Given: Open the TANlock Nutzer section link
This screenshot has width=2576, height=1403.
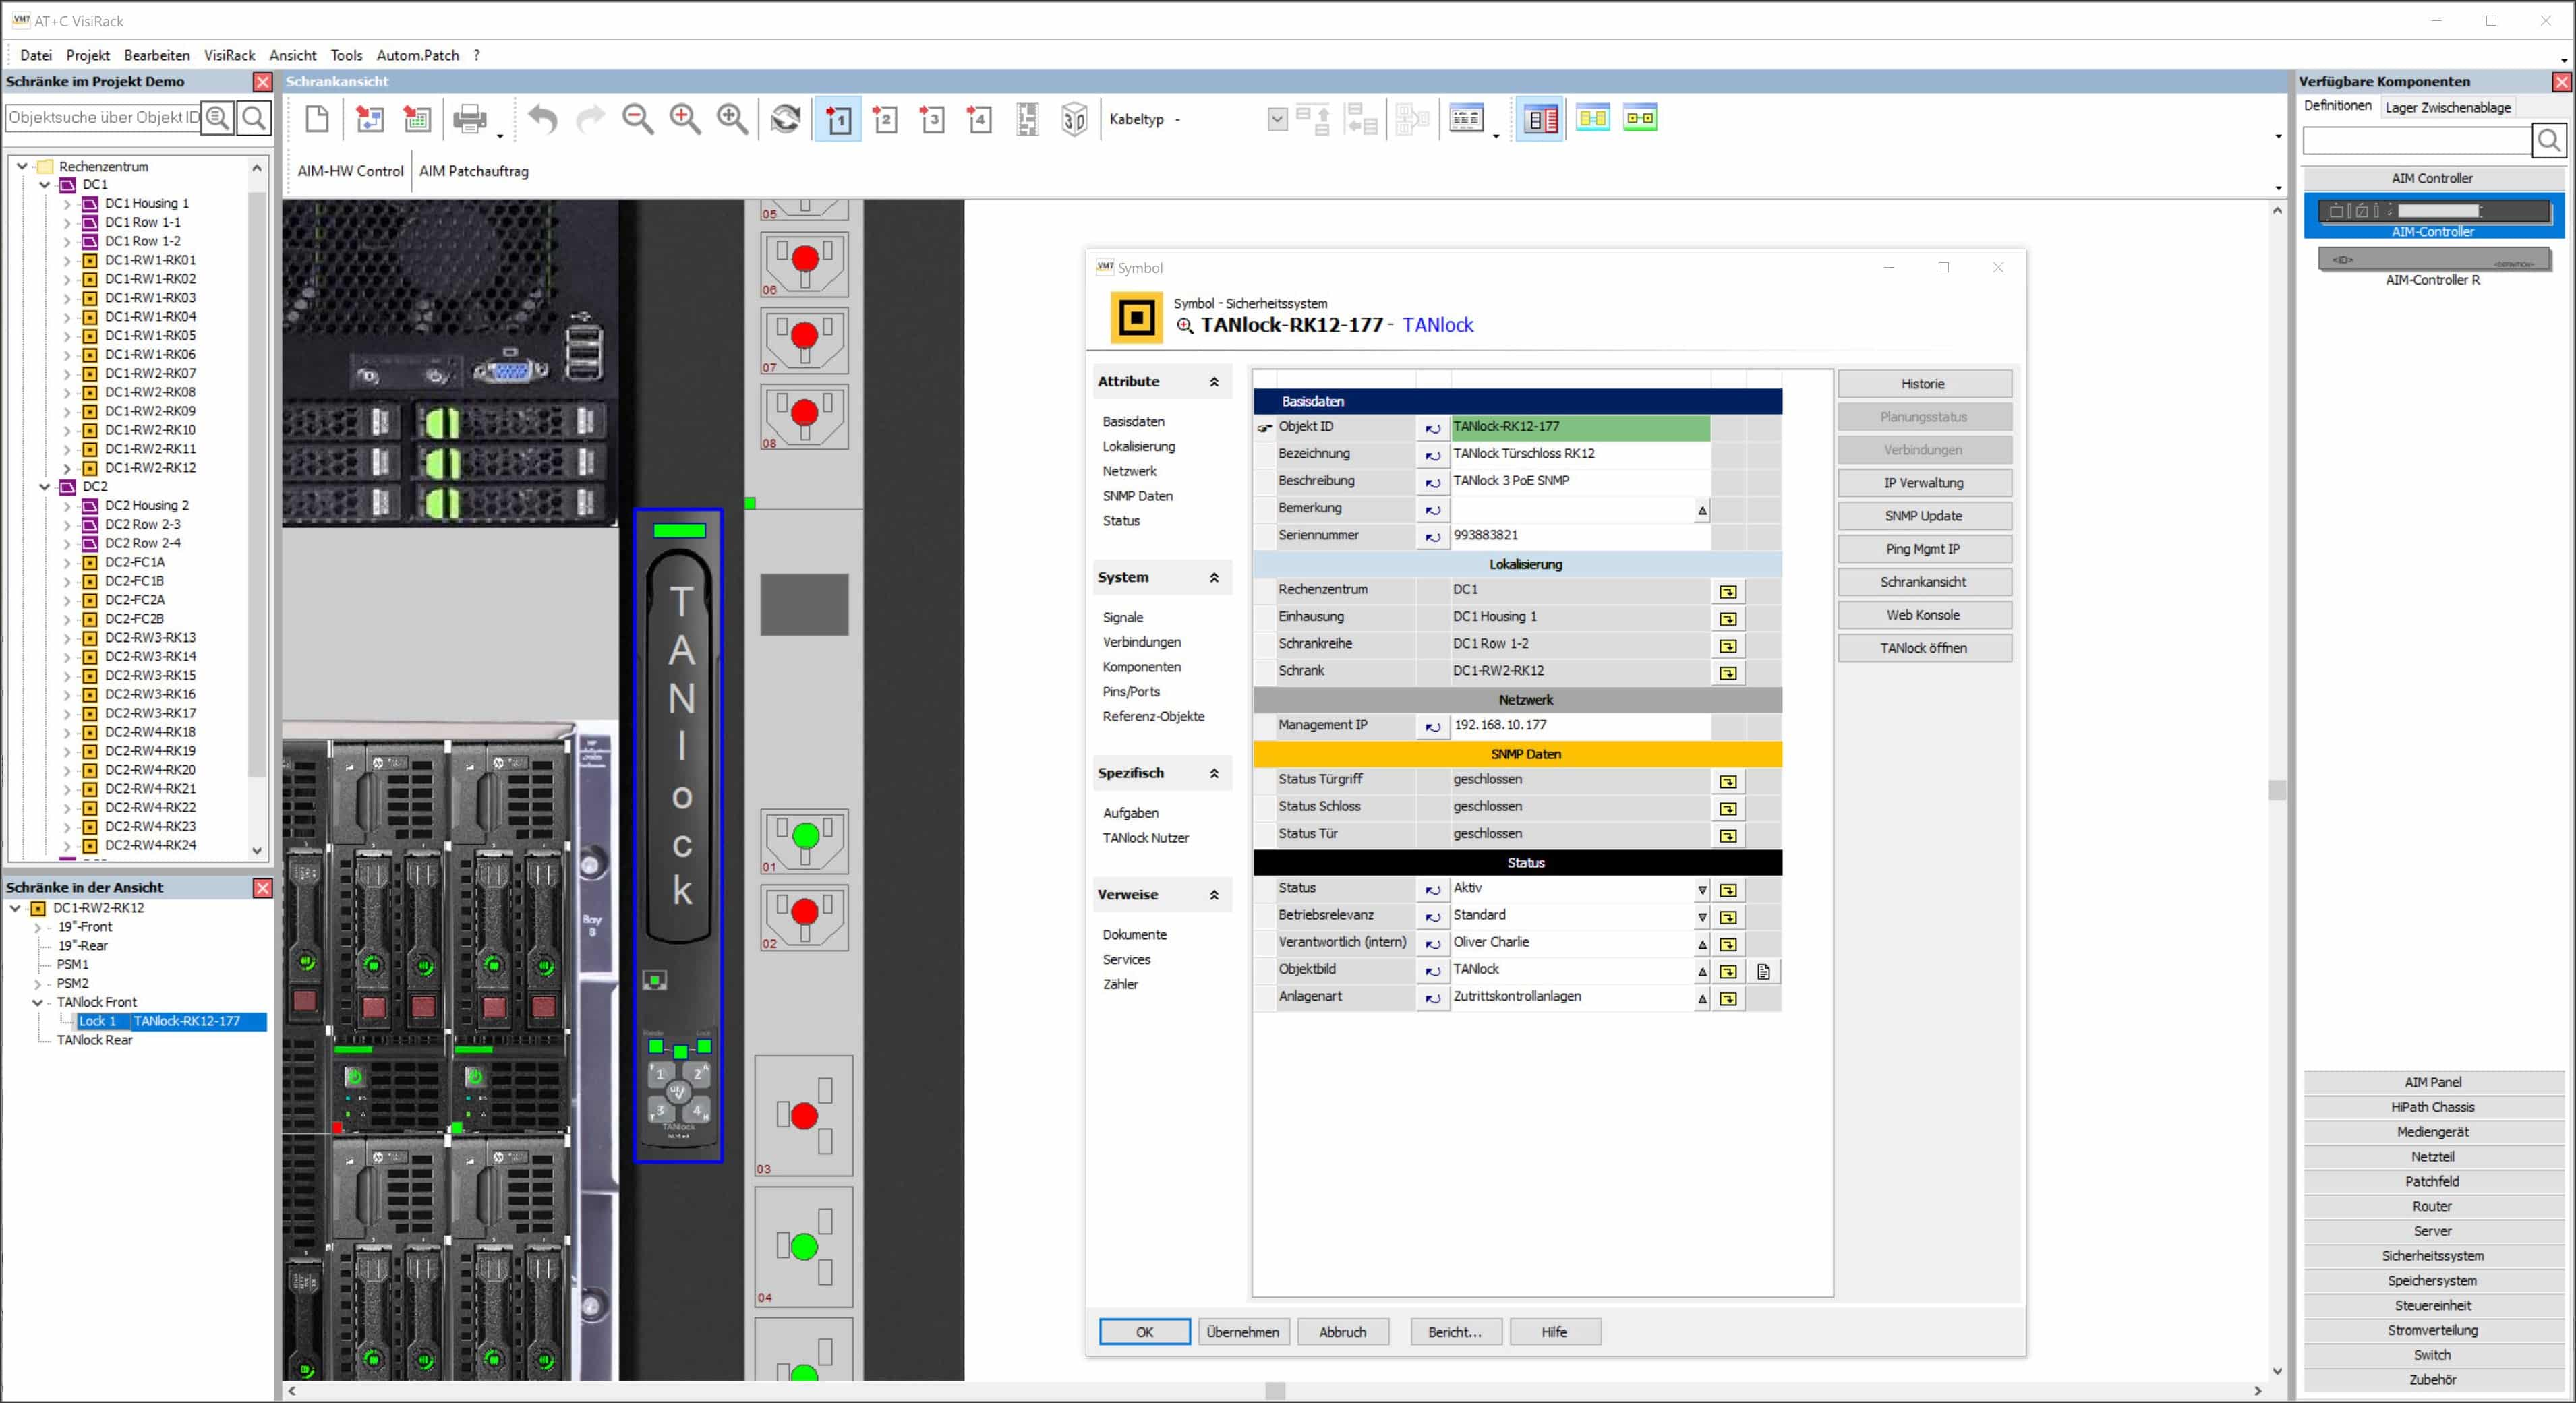Looking at the screenshot, I should (x=1145, y=838).
